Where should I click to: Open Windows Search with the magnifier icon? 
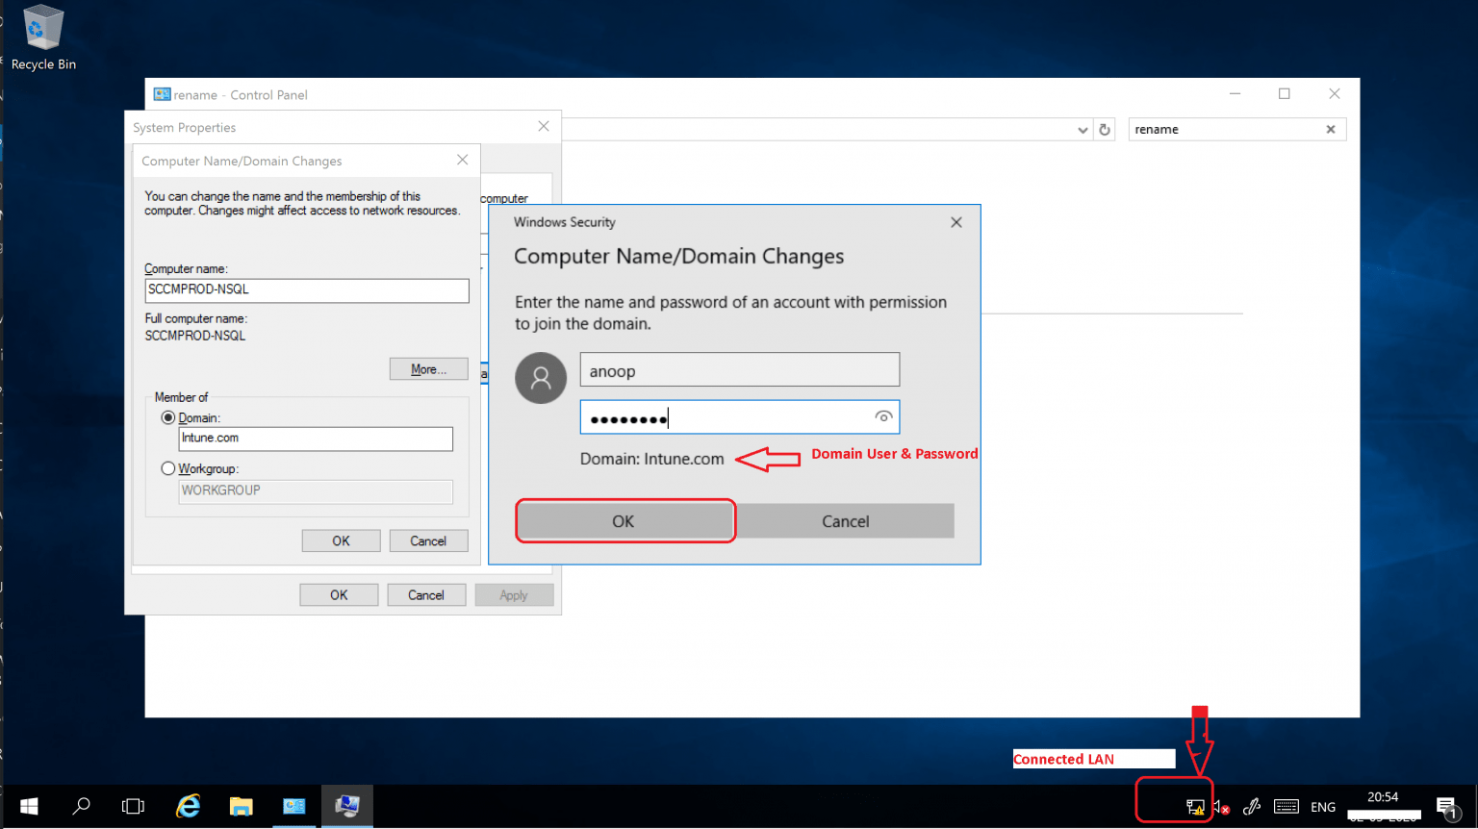81,806
